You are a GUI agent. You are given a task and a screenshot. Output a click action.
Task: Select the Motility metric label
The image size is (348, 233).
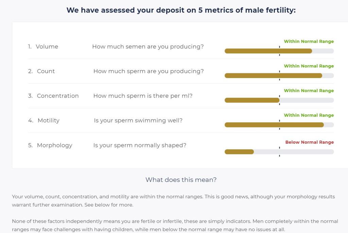48,121
